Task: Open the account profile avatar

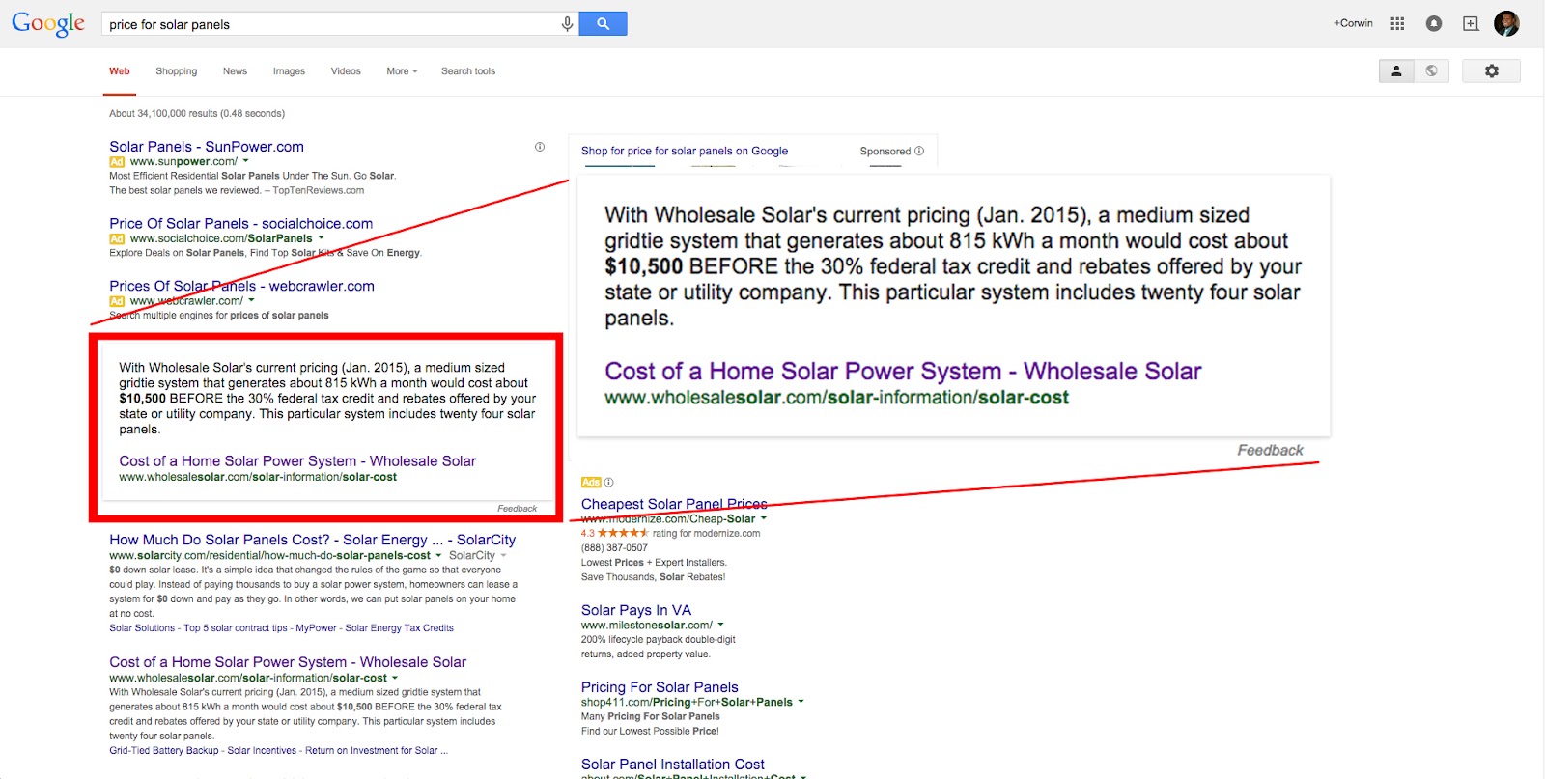Action: click(x=1506, y=23)
